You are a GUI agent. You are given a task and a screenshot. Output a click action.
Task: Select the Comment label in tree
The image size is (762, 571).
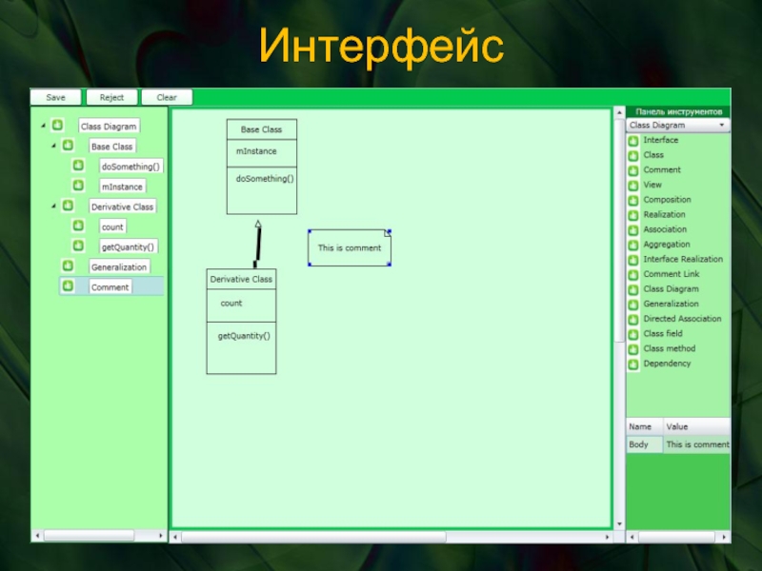click(110, 287)
